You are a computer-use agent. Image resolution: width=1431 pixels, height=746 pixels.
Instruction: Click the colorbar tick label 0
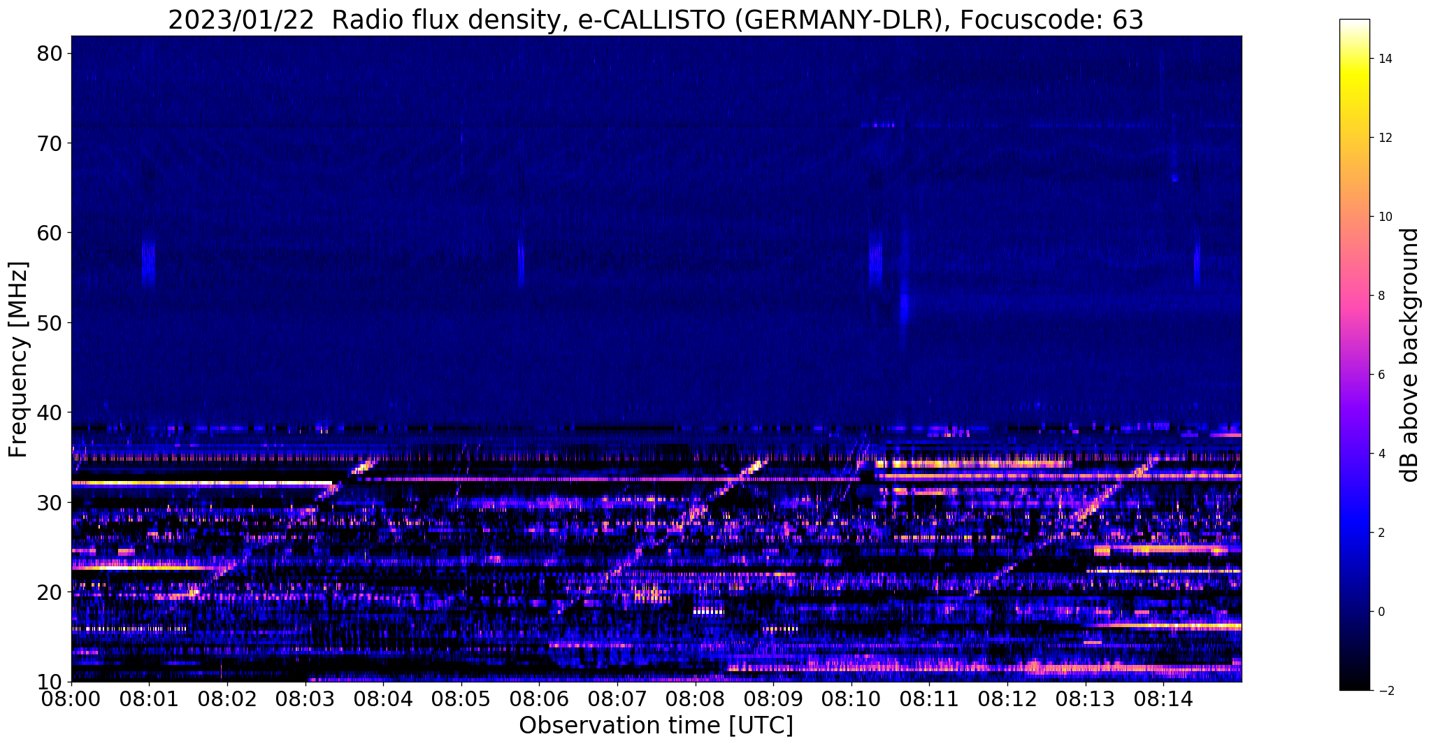pyautogui.click(x=1381, y=612)
